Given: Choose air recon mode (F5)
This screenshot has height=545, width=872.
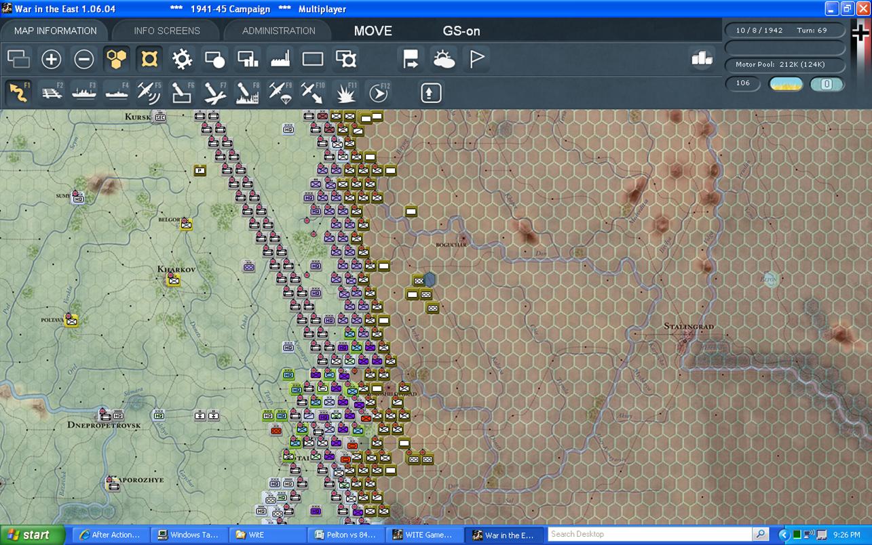Looking at the screenshot, I should 149,92.
